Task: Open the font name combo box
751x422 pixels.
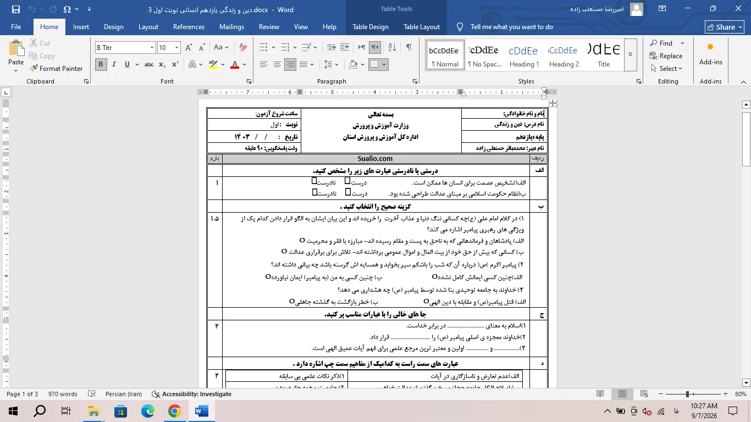Action: click(x=125, y=48)
